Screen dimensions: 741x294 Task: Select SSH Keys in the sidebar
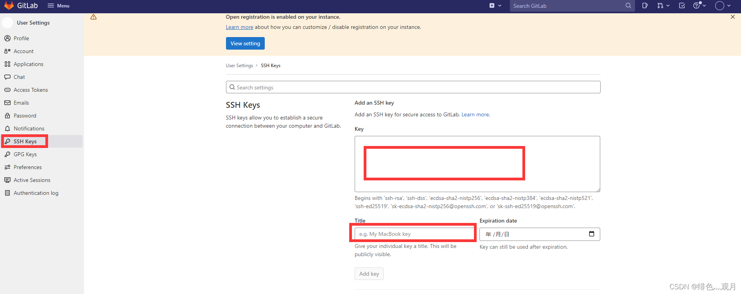(x=42, y=141)
